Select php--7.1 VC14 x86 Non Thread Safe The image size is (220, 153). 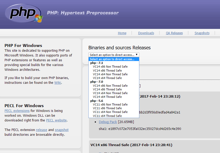pos(110,67)
